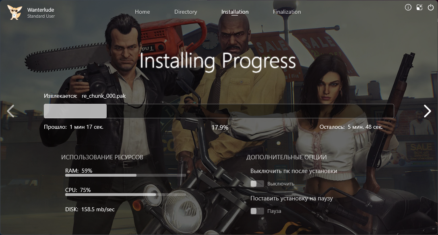Click elapsed time 1 мин 17 сек.

click(x=86, y=127)
